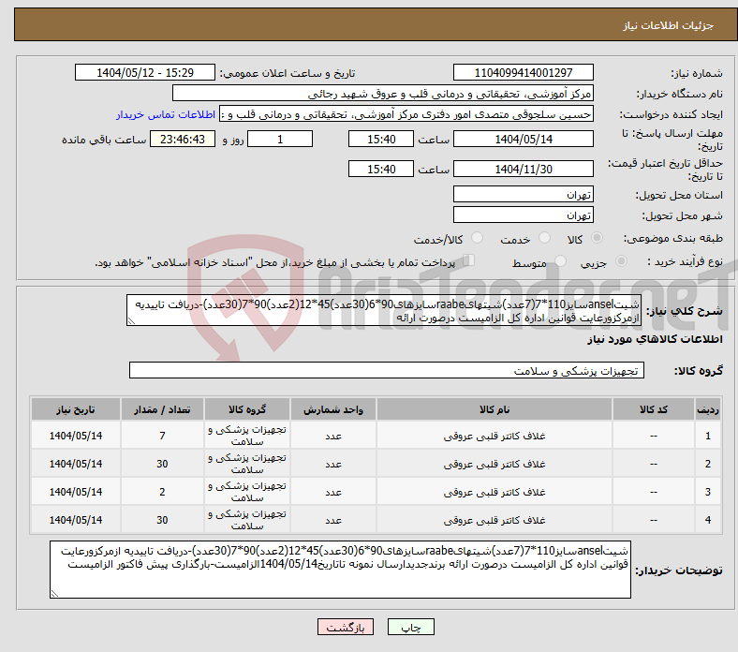
Task: Click the گروه کالا table column header
Action: (x=247, y=409)
